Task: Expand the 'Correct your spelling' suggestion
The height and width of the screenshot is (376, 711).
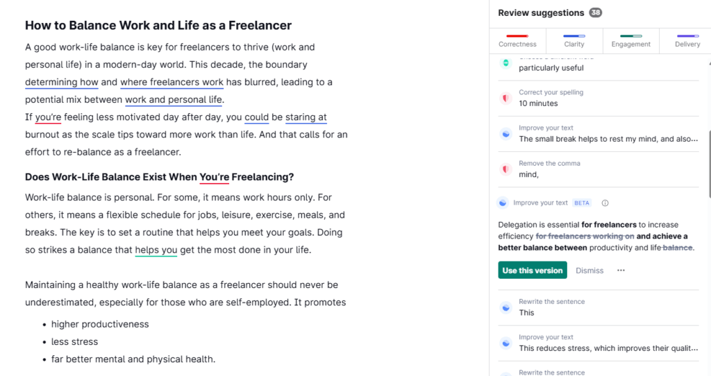Action: coord(599,98)
